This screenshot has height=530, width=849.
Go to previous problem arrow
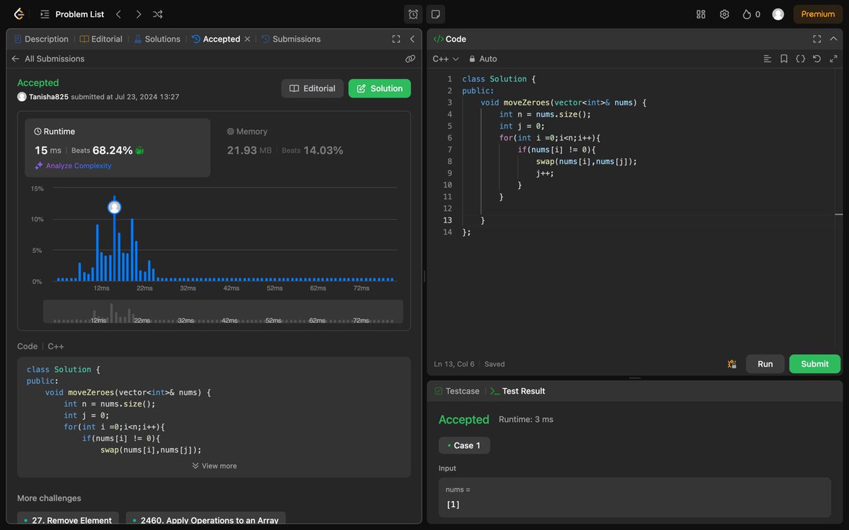[118, 14]
